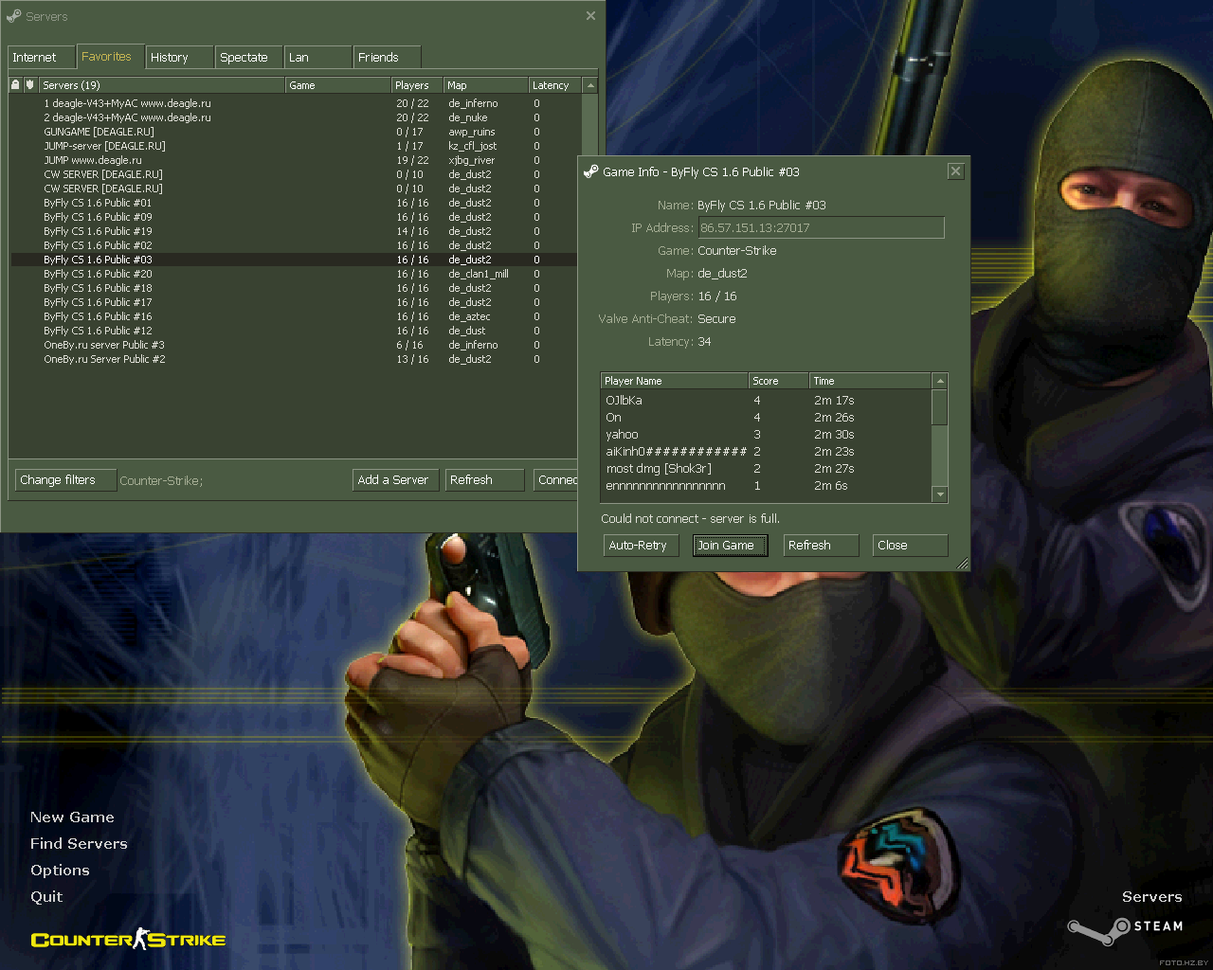The height and width of the screenshot is (970, 1213).
Task: Select server 'OneBy.ru Server Public #2'
Action: (295, 359)
